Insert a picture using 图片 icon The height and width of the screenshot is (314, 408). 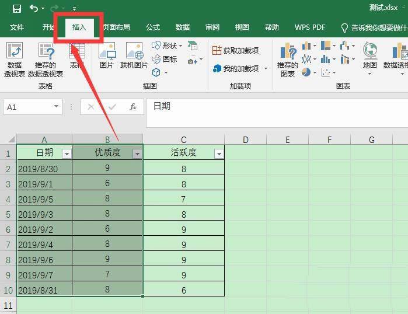[x=106, y=56]
